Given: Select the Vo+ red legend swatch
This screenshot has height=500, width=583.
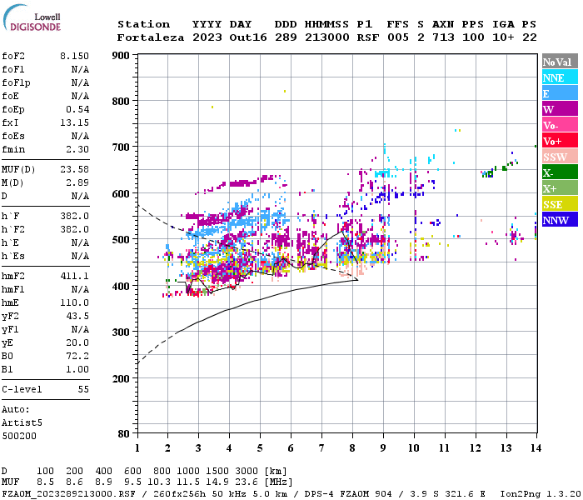Looking at the screenshot, I should point(560,141).
